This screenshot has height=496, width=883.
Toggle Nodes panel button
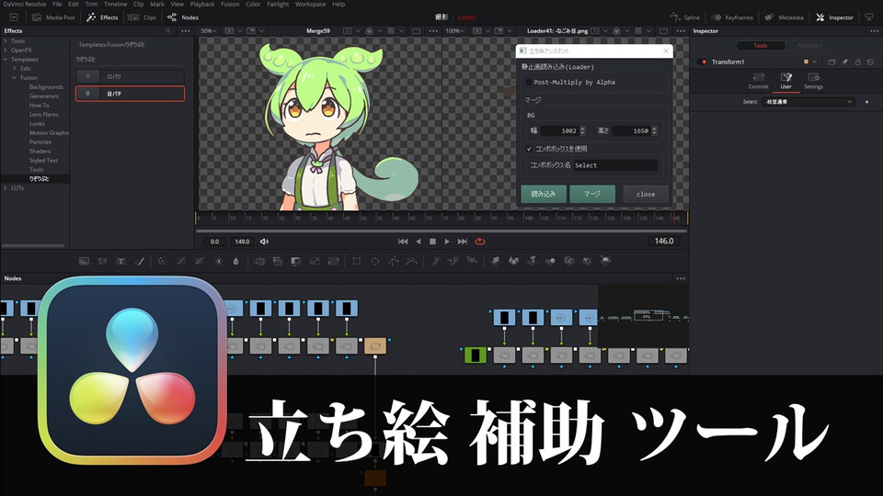(x=183, y=17)
